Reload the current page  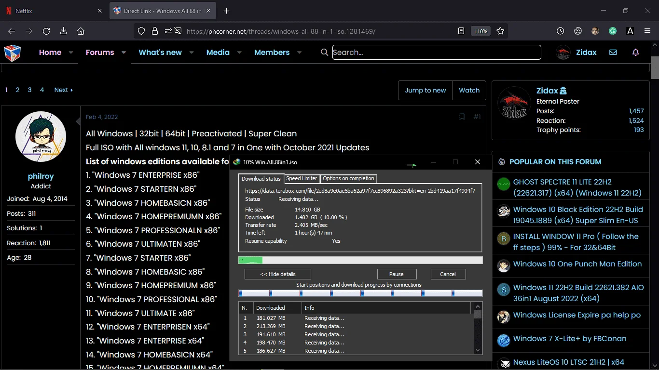(x=46, y=31)
